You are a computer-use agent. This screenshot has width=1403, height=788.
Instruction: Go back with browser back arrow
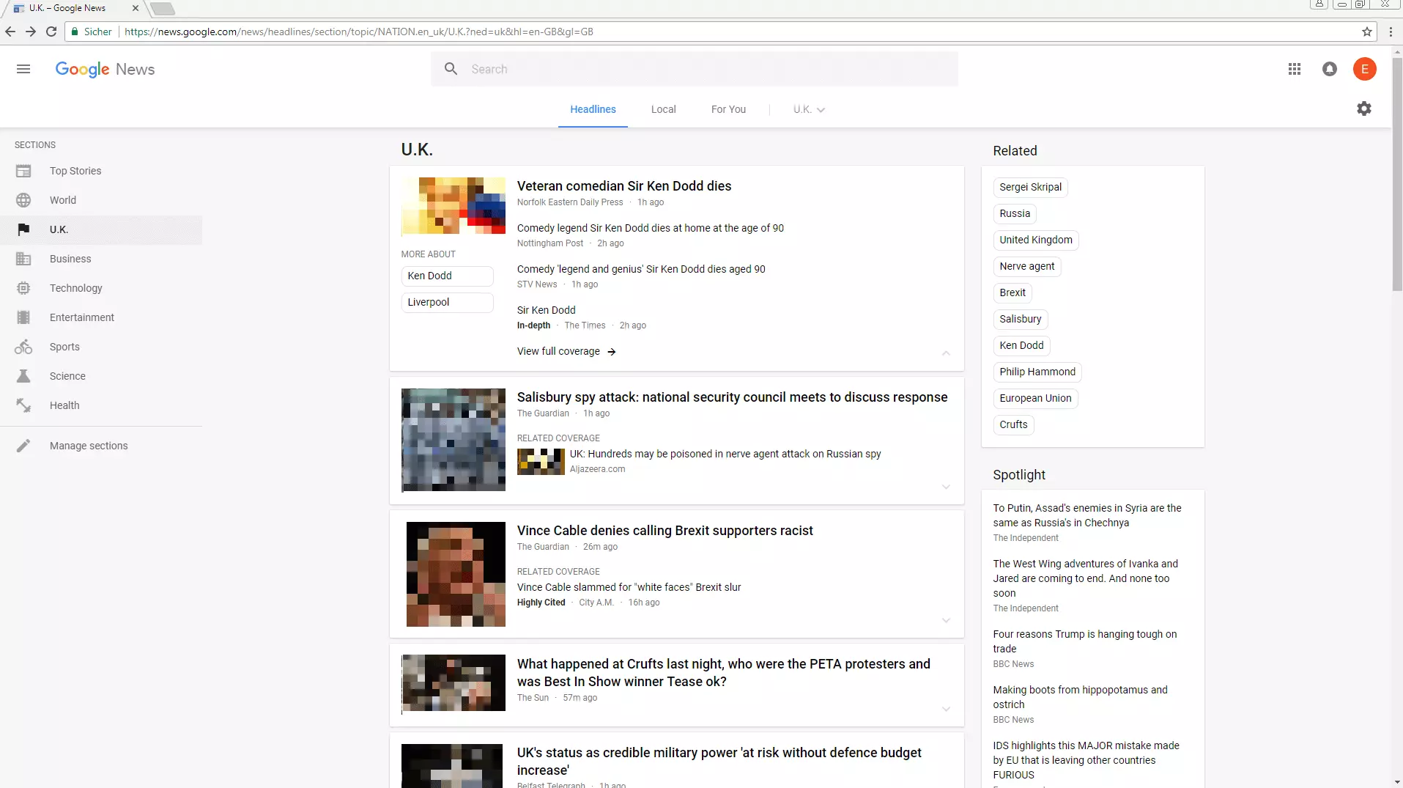pyautogui.click(x=10, y=32)
